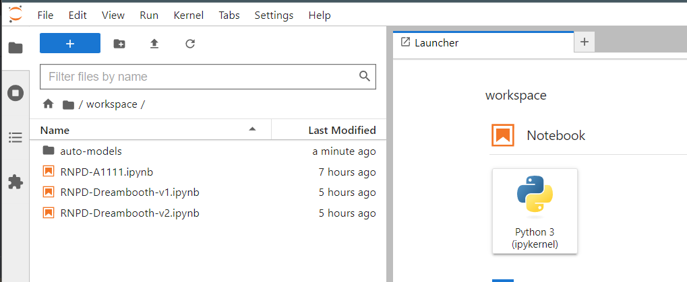Click the New Folder icon
The image size is (687, 282).
119,44
